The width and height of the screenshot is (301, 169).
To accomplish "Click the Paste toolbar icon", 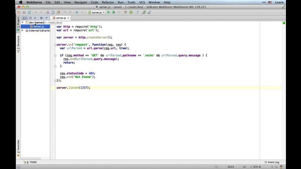I will pyautogui.click(x=58, y=12).
